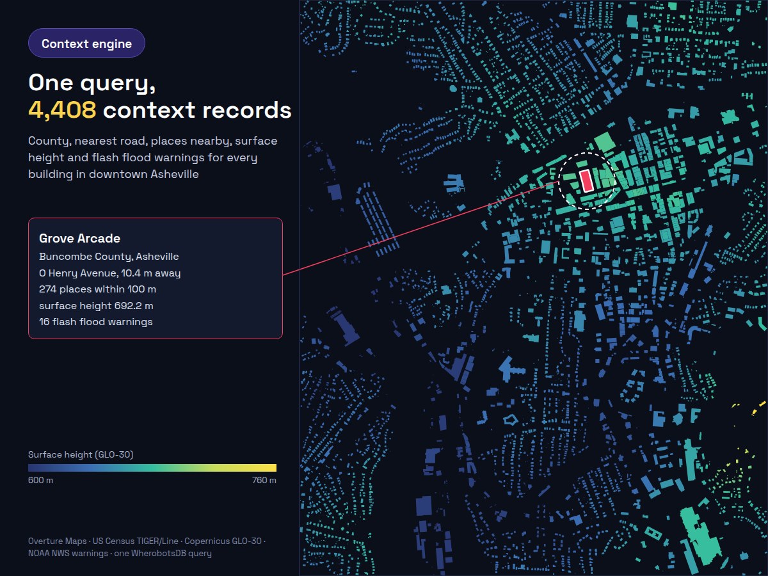Open the Grove Arcade info card title
Screen dimensions: 768x576
[79, 238]
